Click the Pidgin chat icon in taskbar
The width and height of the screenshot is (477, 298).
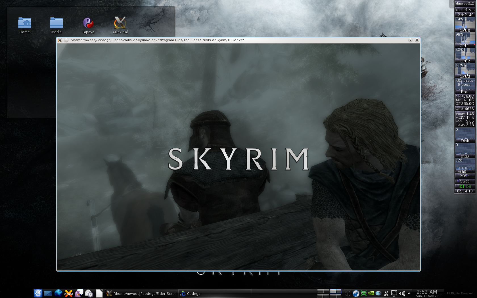(x=79, y=293)
